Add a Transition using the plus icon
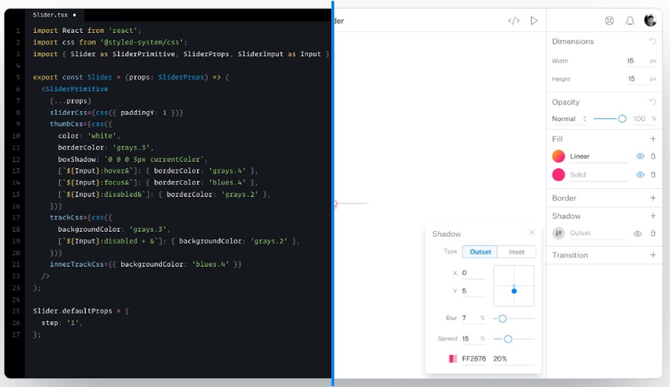 coord(653,255)
